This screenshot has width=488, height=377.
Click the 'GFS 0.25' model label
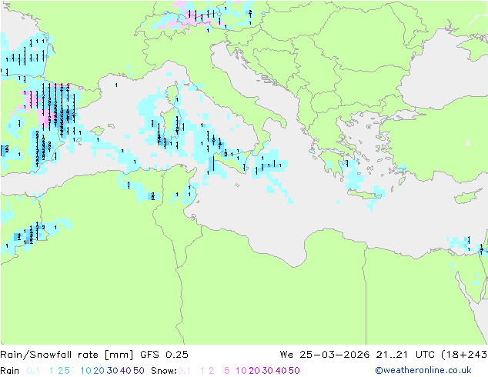[x=164, y=355]
